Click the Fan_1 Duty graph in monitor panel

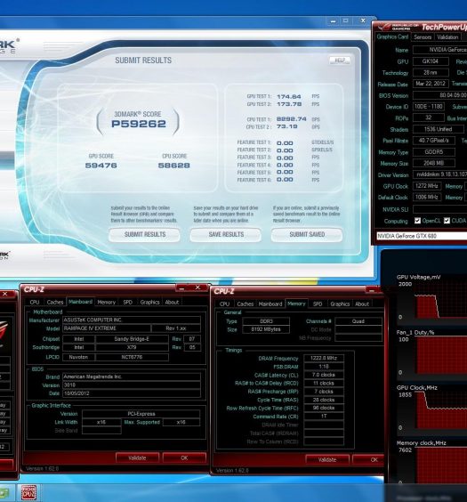click(x=441, y=355)
